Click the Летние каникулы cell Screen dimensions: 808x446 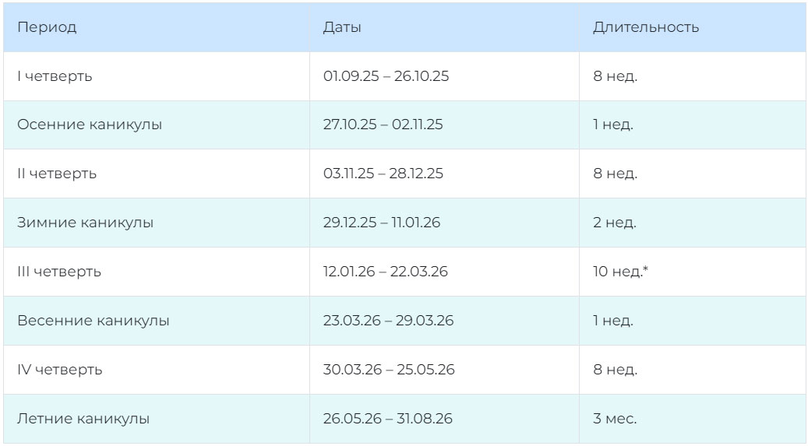click(83, 419)
